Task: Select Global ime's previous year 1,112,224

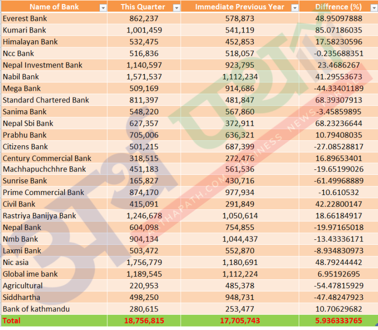Action: tap(240, 274)
